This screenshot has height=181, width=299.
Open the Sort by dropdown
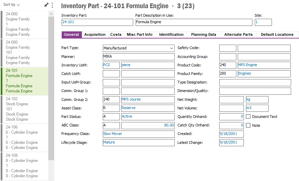[x=12, y=5]
